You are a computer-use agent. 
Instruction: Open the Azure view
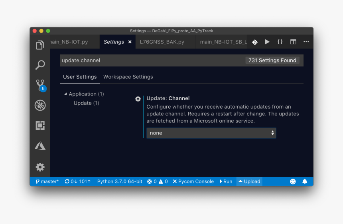click(x=40, y=146)
